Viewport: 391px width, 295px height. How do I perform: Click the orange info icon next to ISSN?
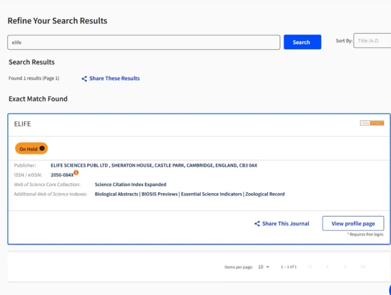click(x=76, y=172)
